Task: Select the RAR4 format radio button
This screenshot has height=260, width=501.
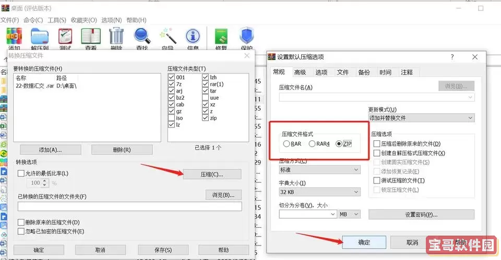Action: (312, 144)
